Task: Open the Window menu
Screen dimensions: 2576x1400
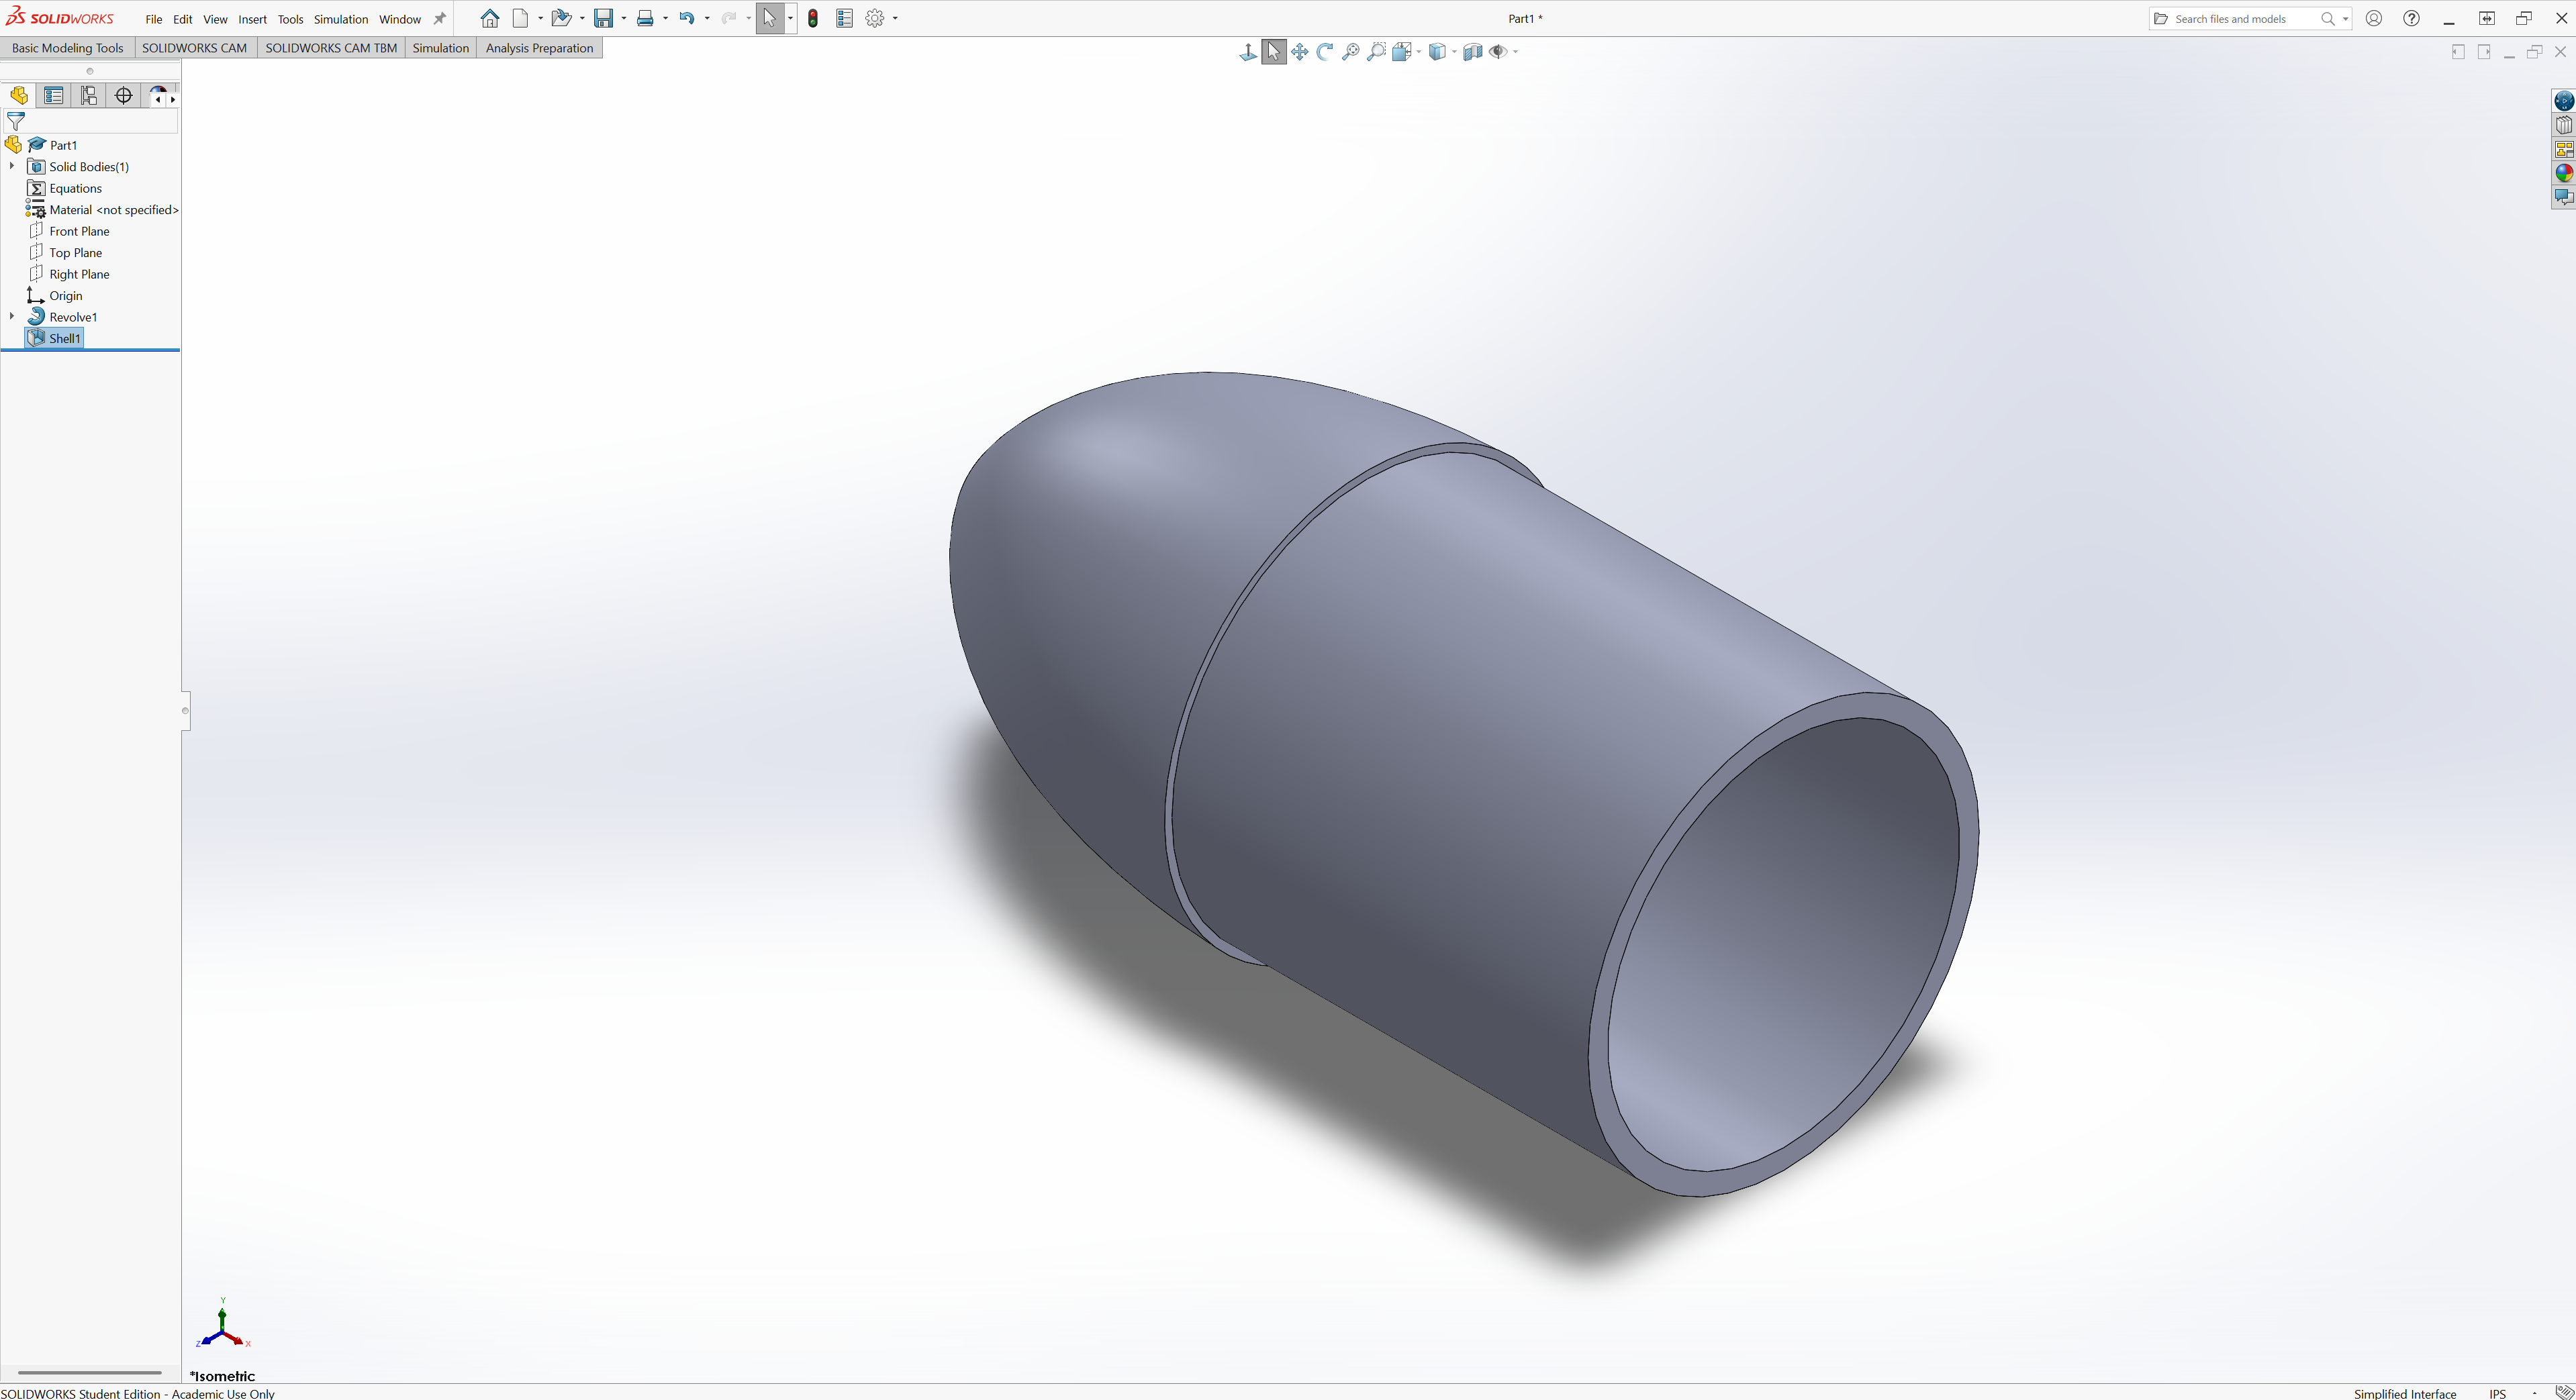Action: (x=400, y=19)
